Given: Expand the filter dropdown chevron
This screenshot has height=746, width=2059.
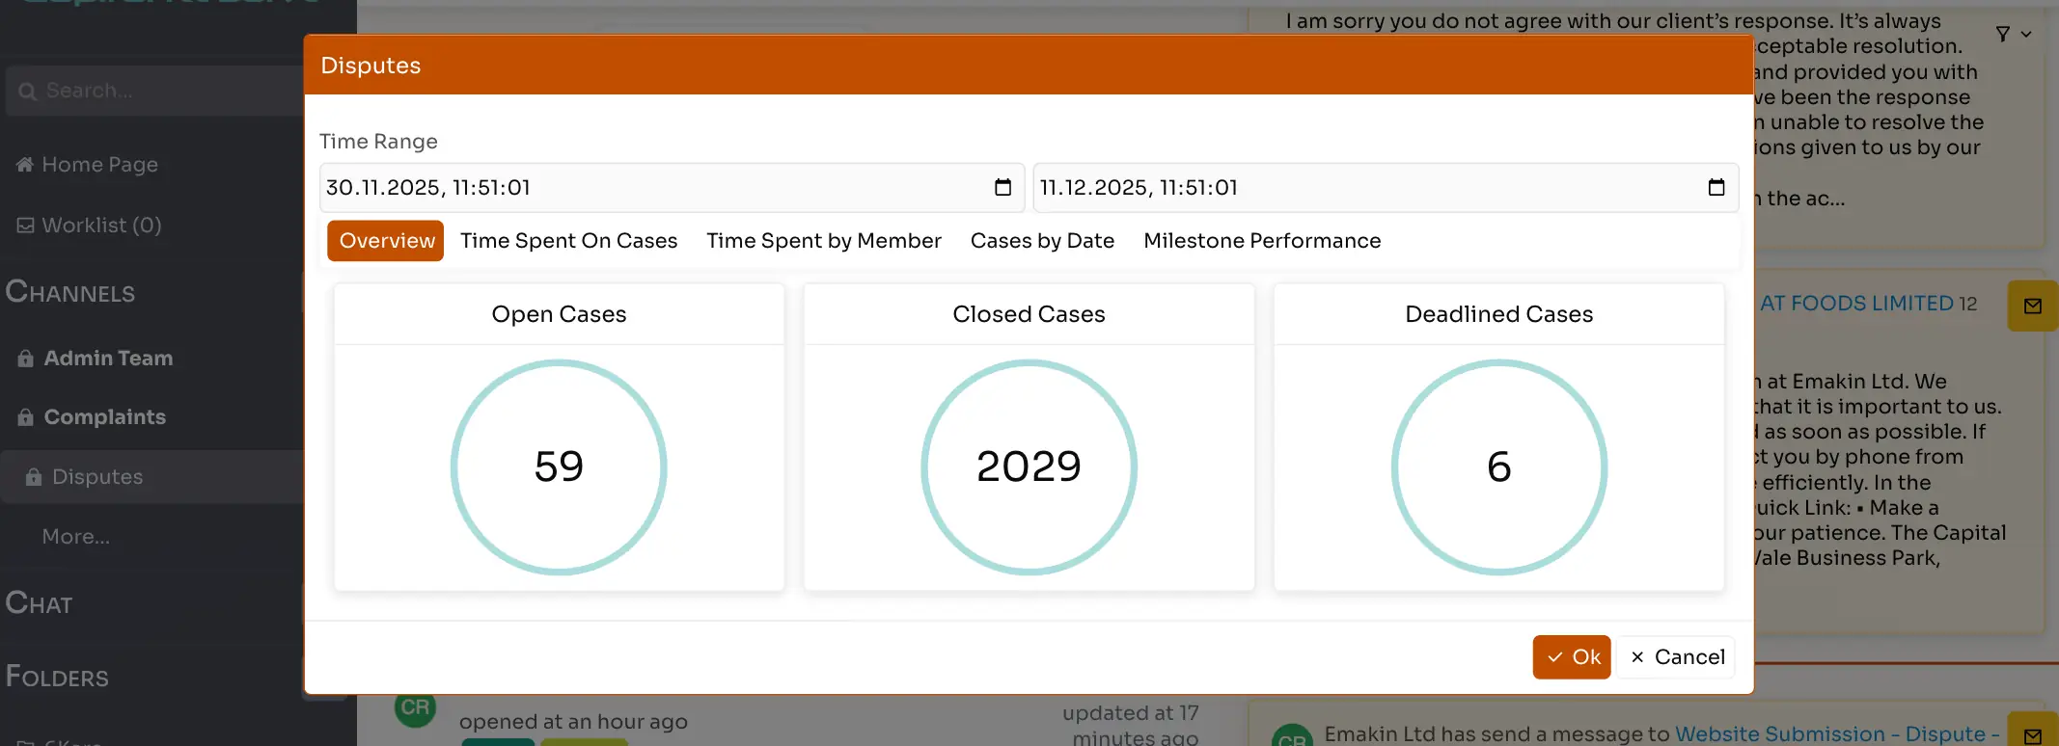Looking at the screenshot, I should [x=2026, y=34].
